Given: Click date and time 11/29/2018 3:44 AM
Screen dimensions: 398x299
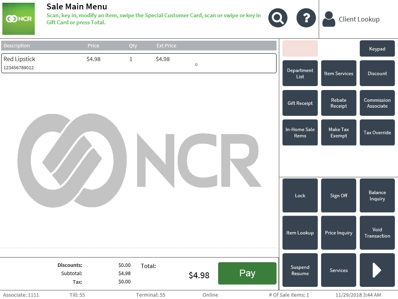Looking at the screenshot, I should pos(358,295).
